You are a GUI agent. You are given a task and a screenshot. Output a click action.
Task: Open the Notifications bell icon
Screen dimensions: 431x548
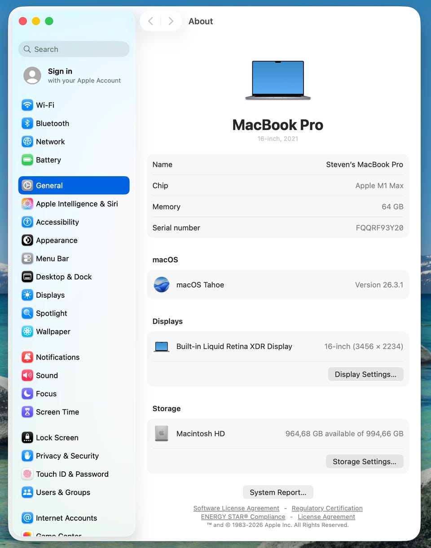[27, 357]
